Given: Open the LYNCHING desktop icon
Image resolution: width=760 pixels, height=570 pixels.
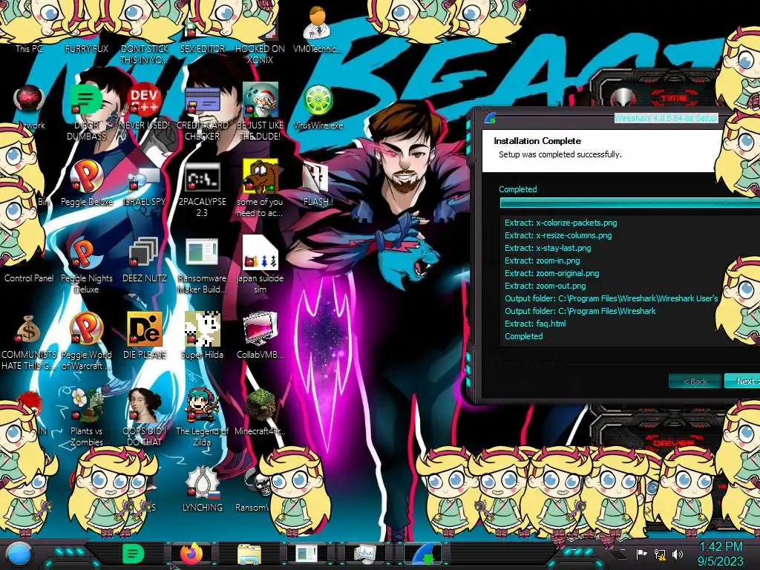Looking at the screenshot, I should (202, 488).
